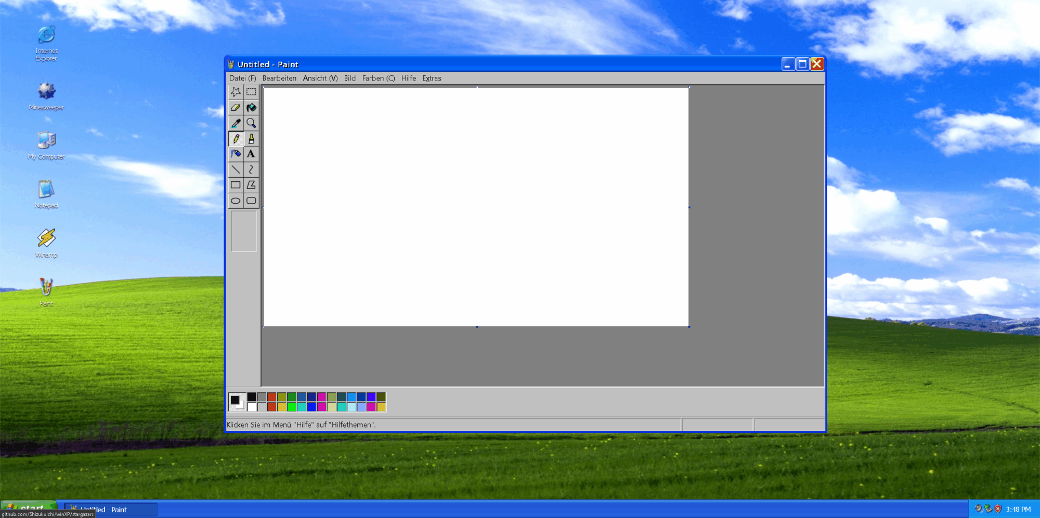Select the Brush tool
The width and height of the screenshot is (1040, 518).
(251, 139)
